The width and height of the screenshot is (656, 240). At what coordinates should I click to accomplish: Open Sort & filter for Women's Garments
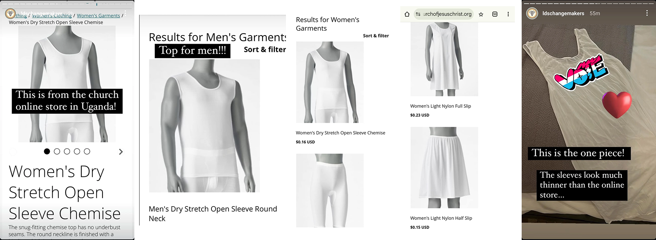[376, 36]
